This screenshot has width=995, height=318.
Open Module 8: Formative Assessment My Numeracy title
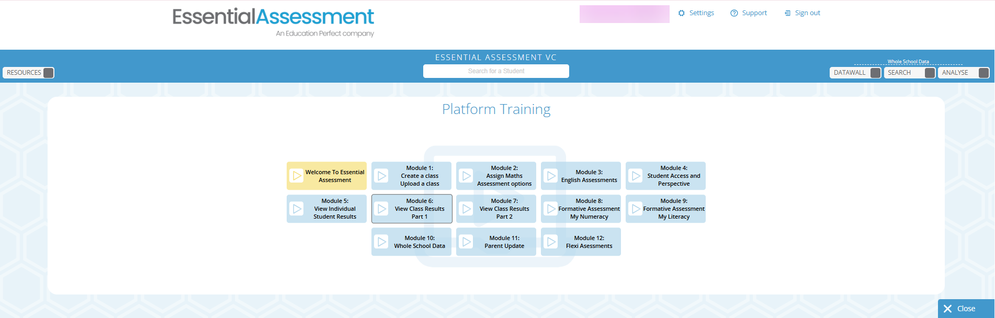(x=589, y=209)
